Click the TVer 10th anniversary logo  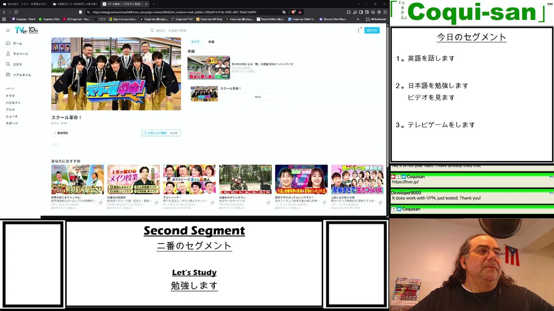point(26,30)
